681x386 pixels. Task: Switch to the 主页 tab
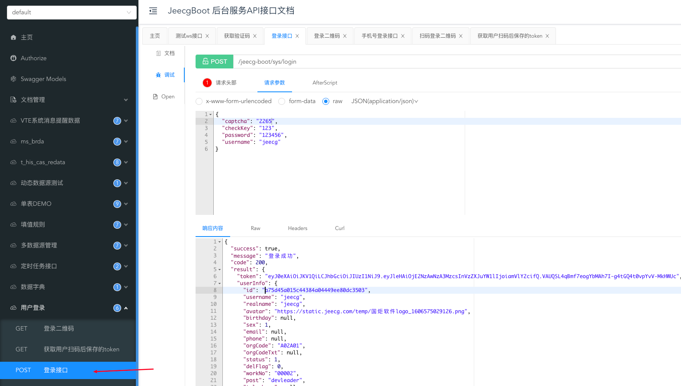(155, 36)
